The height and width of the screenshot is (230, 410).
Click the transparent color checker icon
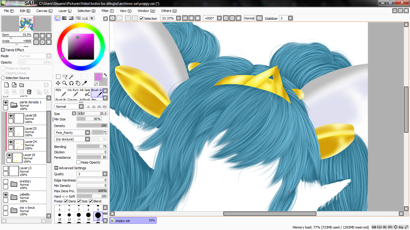click(x=96, y=84)
